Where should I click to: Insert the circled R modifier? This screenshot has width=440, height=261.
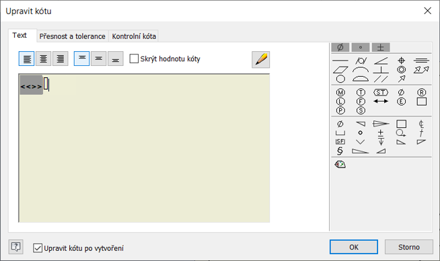(421, 92)
